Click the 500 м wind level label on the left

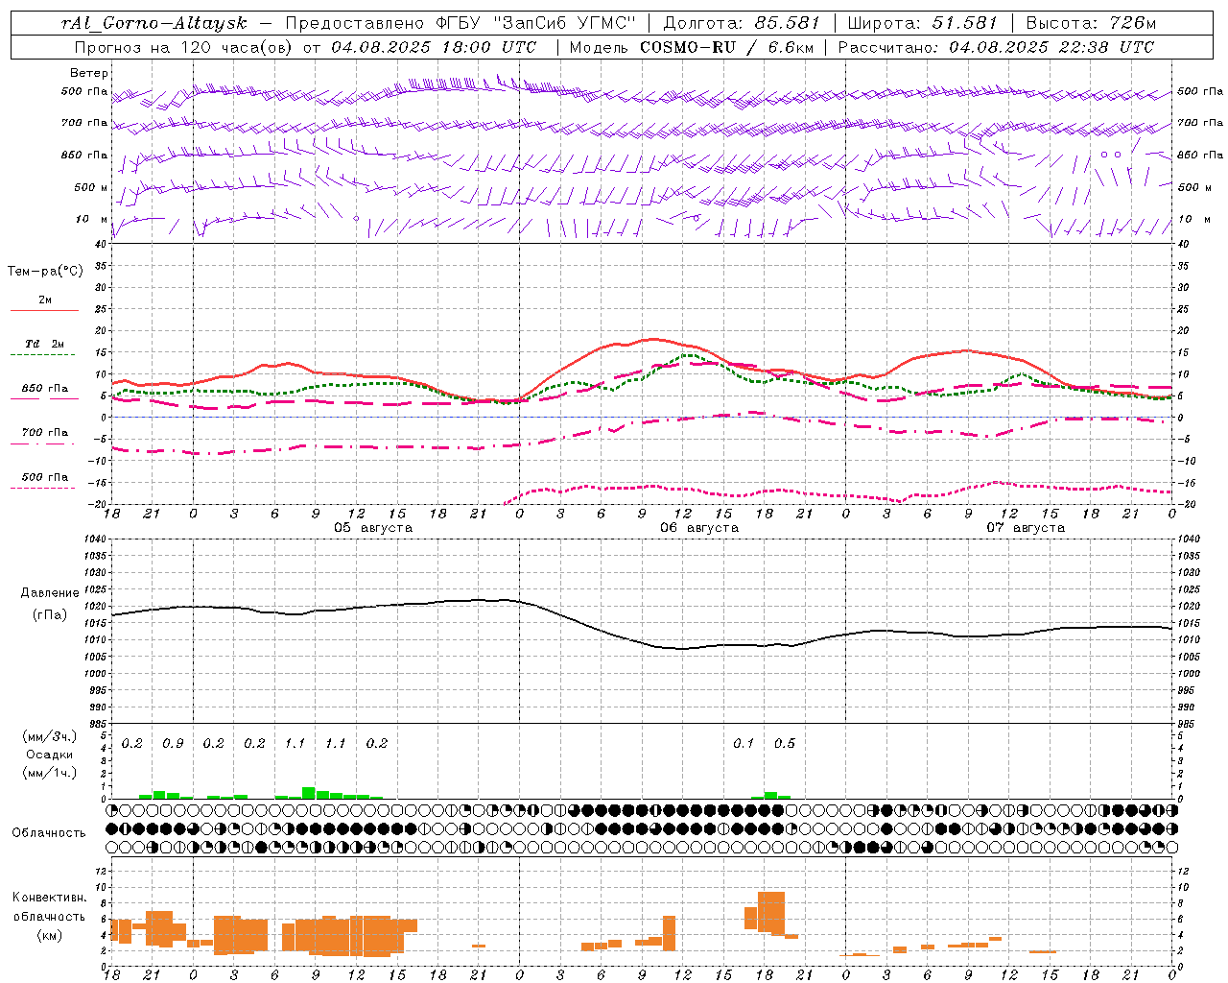point(91,187)
